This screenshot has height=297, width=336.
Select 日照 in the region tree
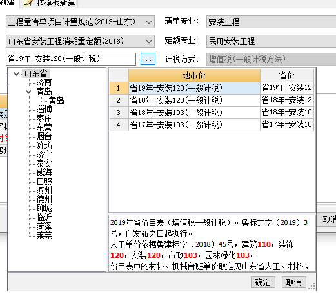pos(44,181)
